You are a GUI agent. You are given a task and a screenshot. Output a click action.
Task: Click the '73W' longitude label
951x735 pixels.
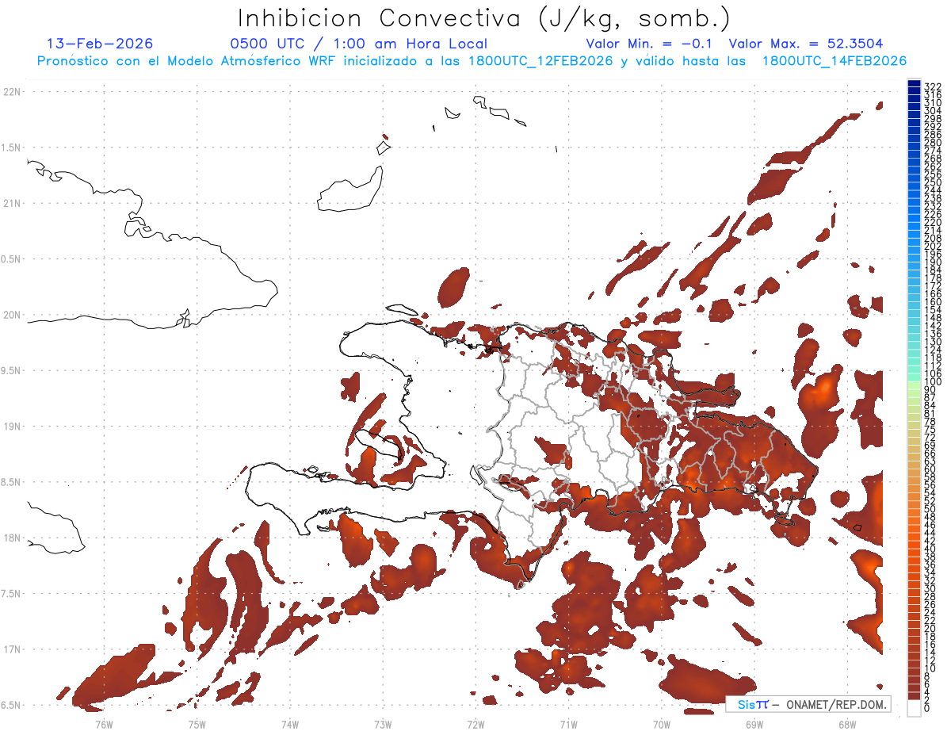coord(383,724)
